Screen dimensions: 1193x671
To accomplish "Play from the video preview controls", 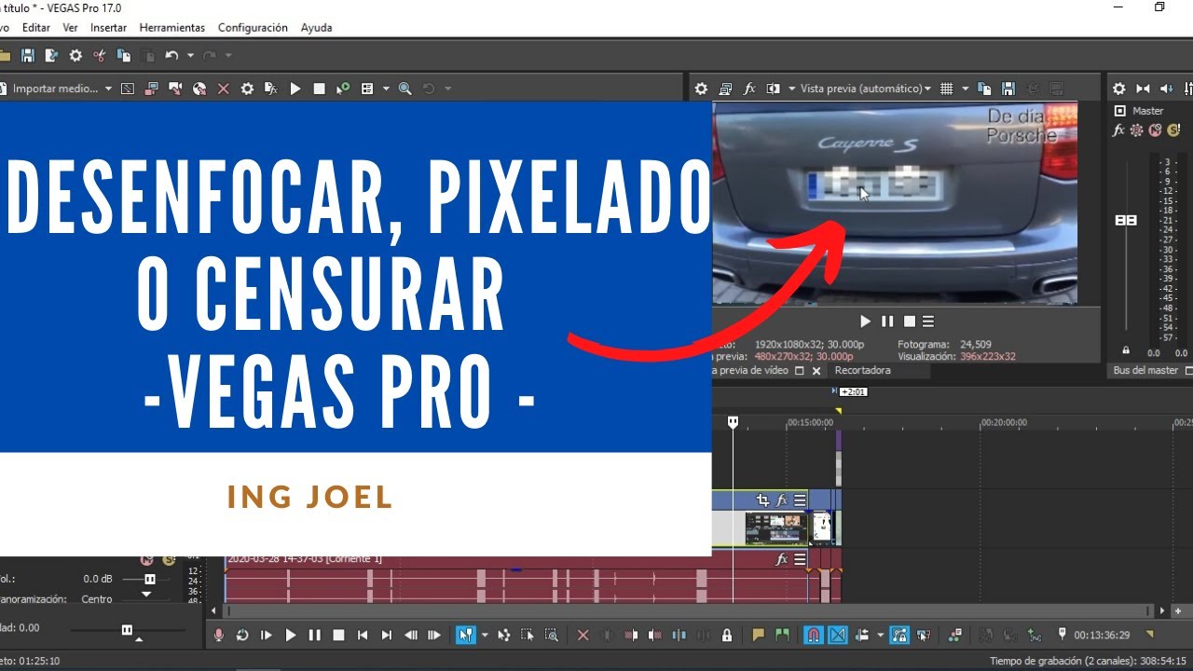I will pos(865,322).
